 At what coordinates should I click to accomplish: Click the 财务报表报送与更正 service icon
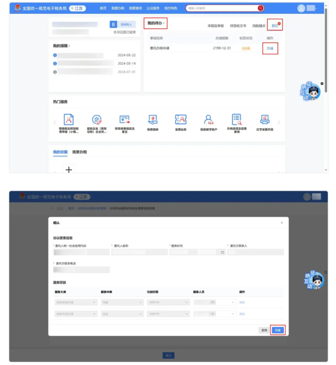[125, 120]
